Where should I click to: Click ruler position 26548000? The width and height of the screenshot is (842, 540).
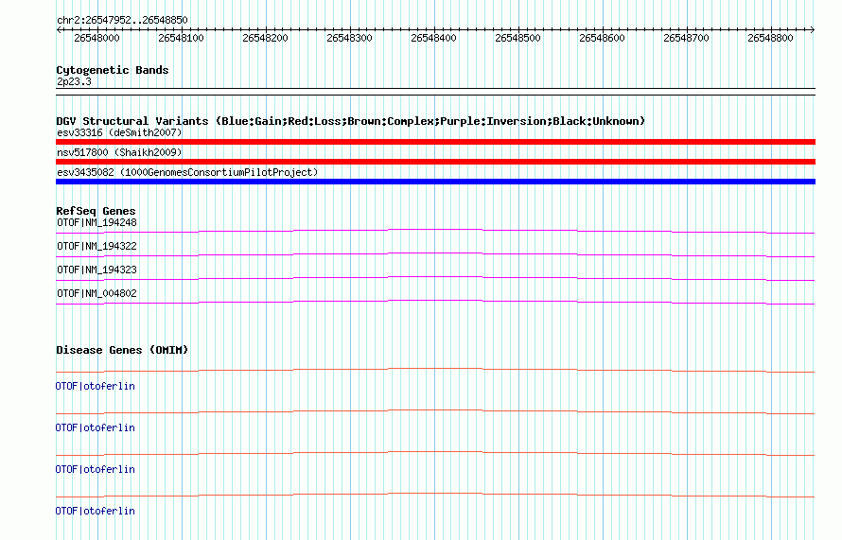(x=96, y=38)
